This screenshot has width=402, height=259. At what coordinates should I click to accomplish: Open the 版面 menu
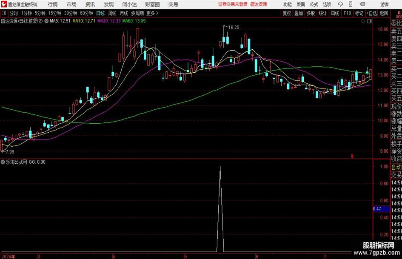tap(301, 4)
